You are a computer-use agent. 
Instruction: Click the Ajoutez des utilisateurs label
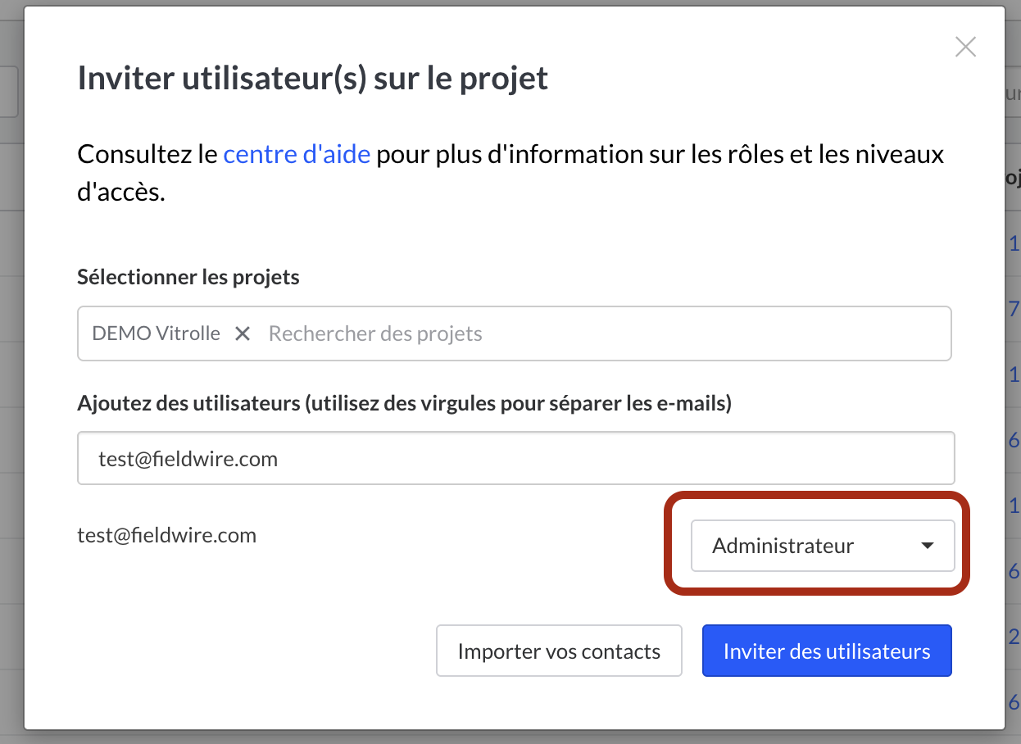404,403
